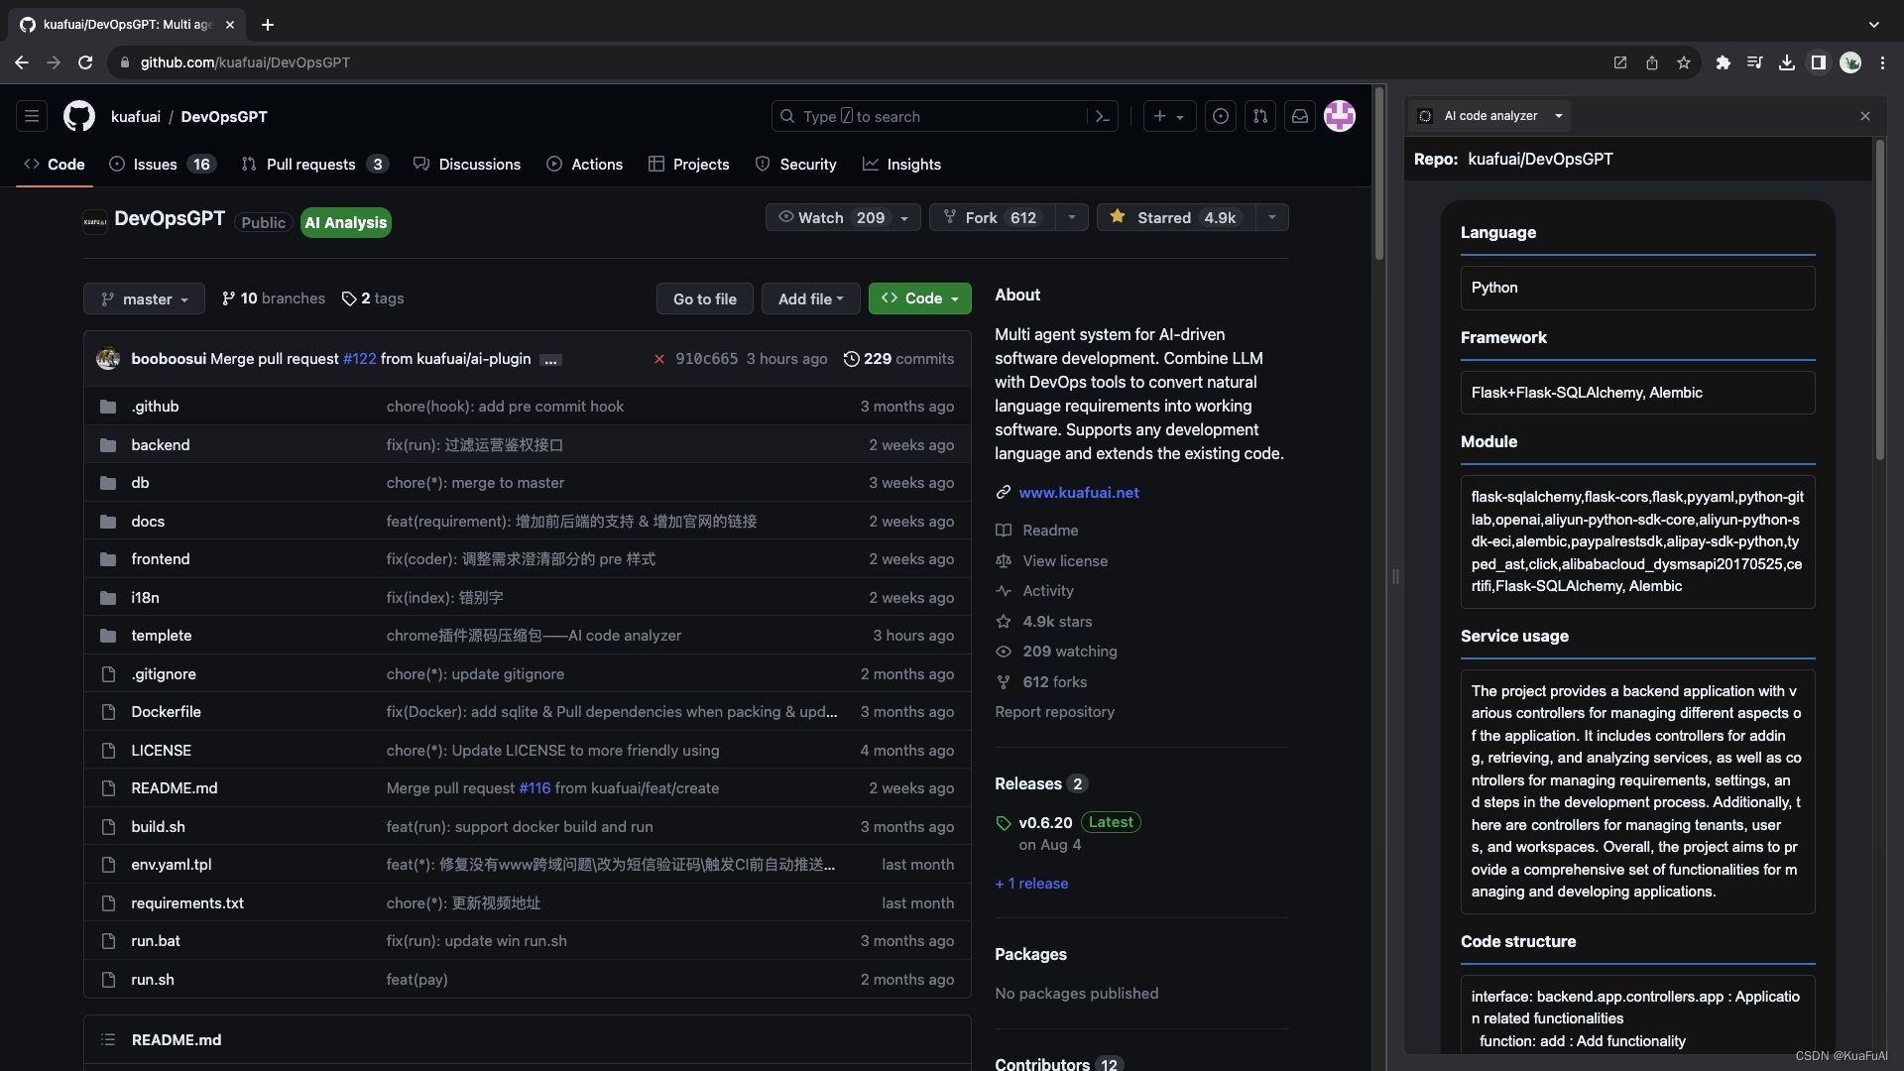Open the www.kuafuai.net link
The width and height of the screenshot is (1904, 1071).
click(1079, 493)
